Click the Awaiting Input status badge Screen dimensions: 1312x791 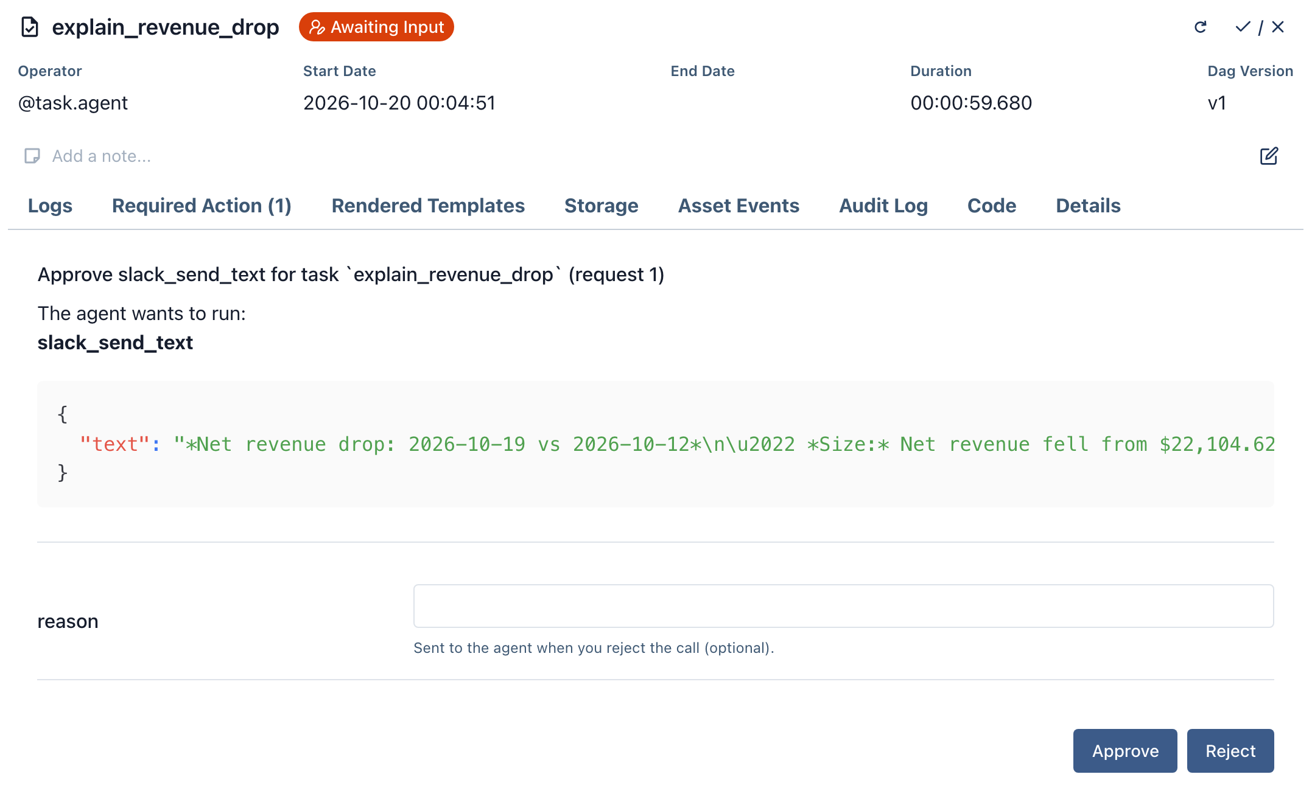[376, 27]
